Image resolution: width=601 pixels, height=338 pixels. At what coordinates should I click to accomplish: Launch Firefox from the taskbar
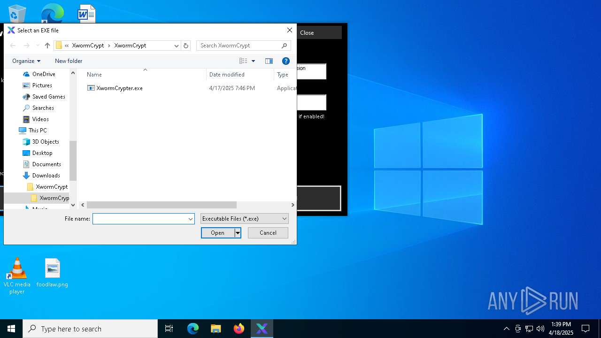tap(239, 329)
